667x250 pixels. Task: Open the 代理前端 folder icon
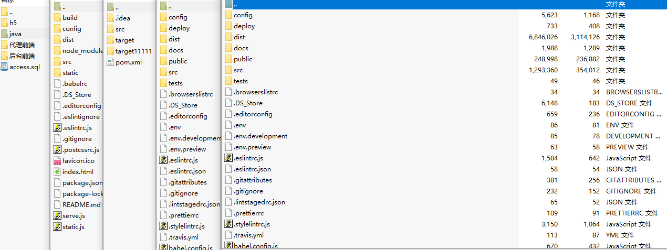tap(4, 45)
